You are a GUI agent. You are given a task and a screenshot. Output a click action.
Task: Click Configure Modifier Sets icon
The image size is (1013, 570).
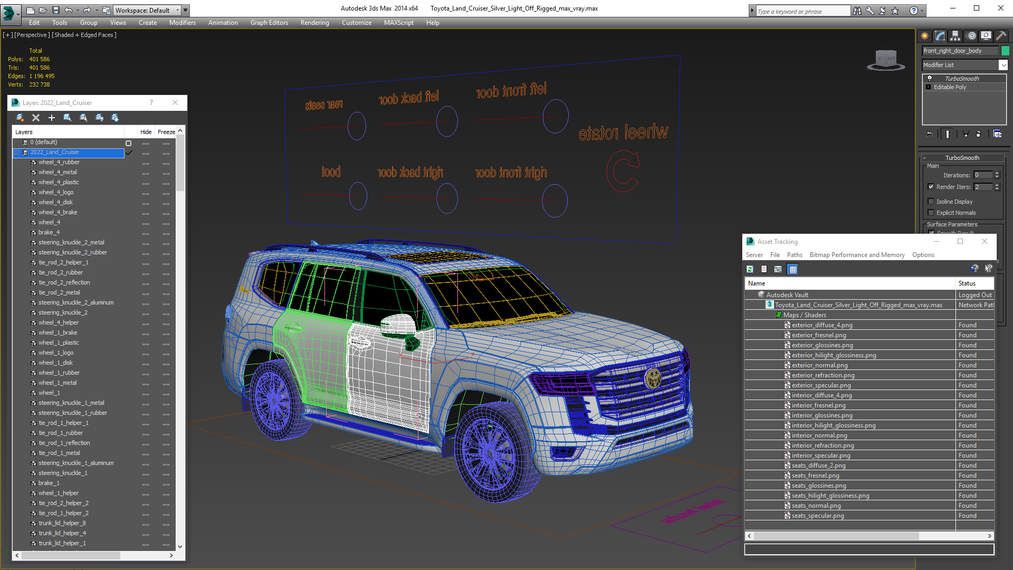click(x=998, y=134)
